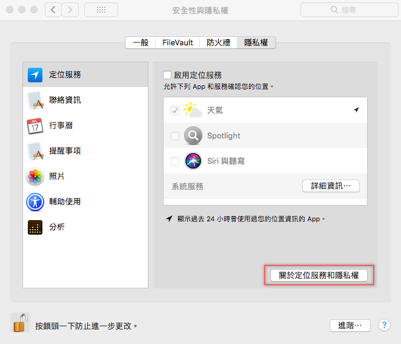Open 詳細資訊… for system services
This screenshot has height=344, width=401.
tap(331, 186)
